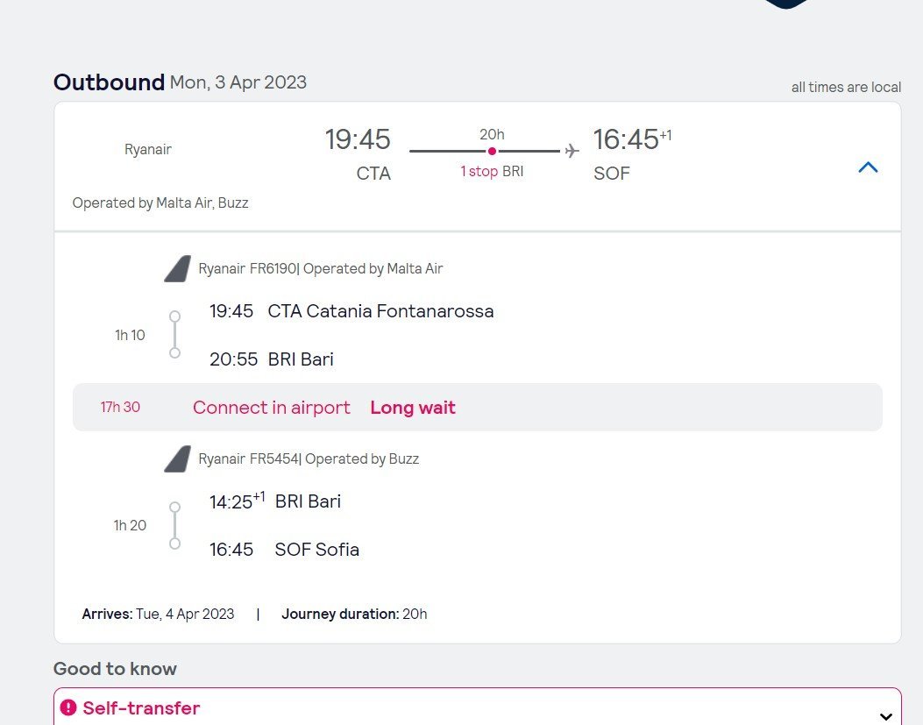Click tail fin icon for flight FR6190
The width and height of the screenshot is (923, 725).
(177, 269)
